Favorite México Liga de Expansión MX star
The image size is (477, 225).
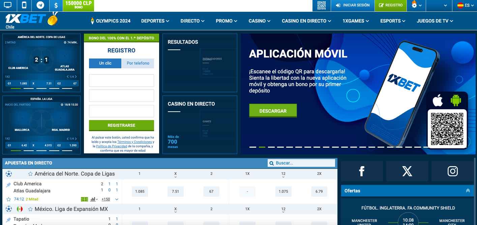pos(30,209)
